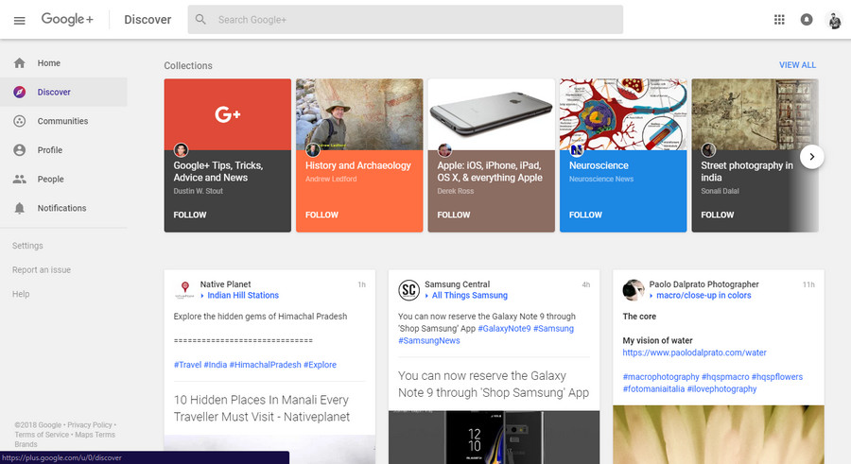Go to Home in sidebar
Viewport: 851px width, 464px height.
click(x=63, y=63)
